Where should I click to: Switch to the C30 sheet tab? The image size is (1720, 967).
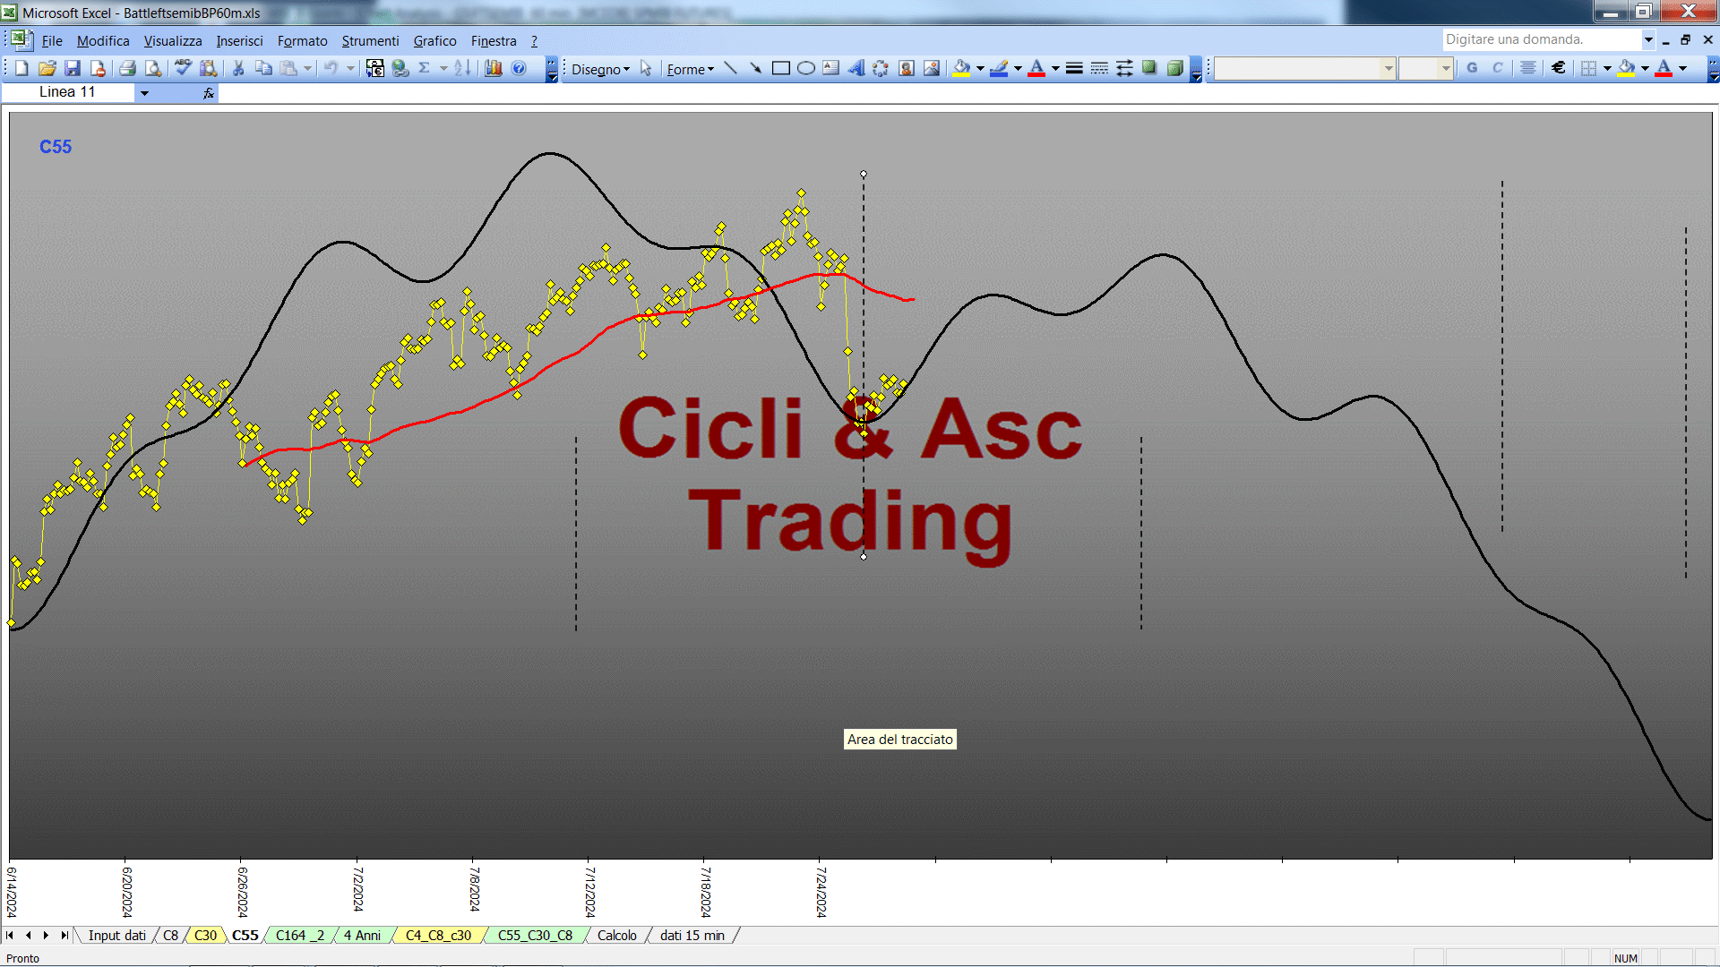205,936
